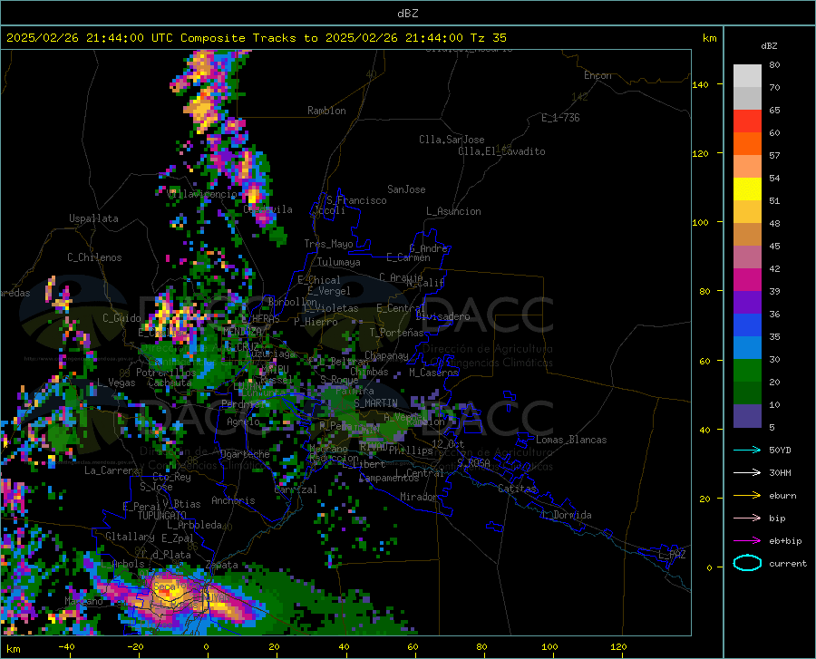Click the cyan 'current' ellipse symbol

point(747,563)
